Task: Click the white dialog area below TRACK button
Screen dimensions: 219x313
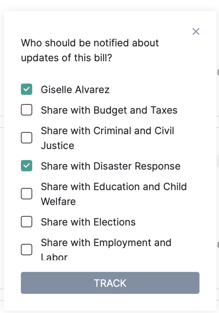Action: [110, 302]
